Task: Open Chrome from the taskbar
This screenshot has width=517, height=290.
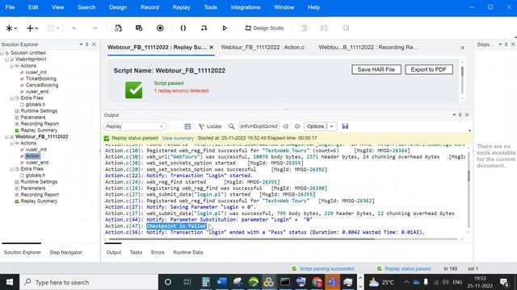Action: click(317, 282)
